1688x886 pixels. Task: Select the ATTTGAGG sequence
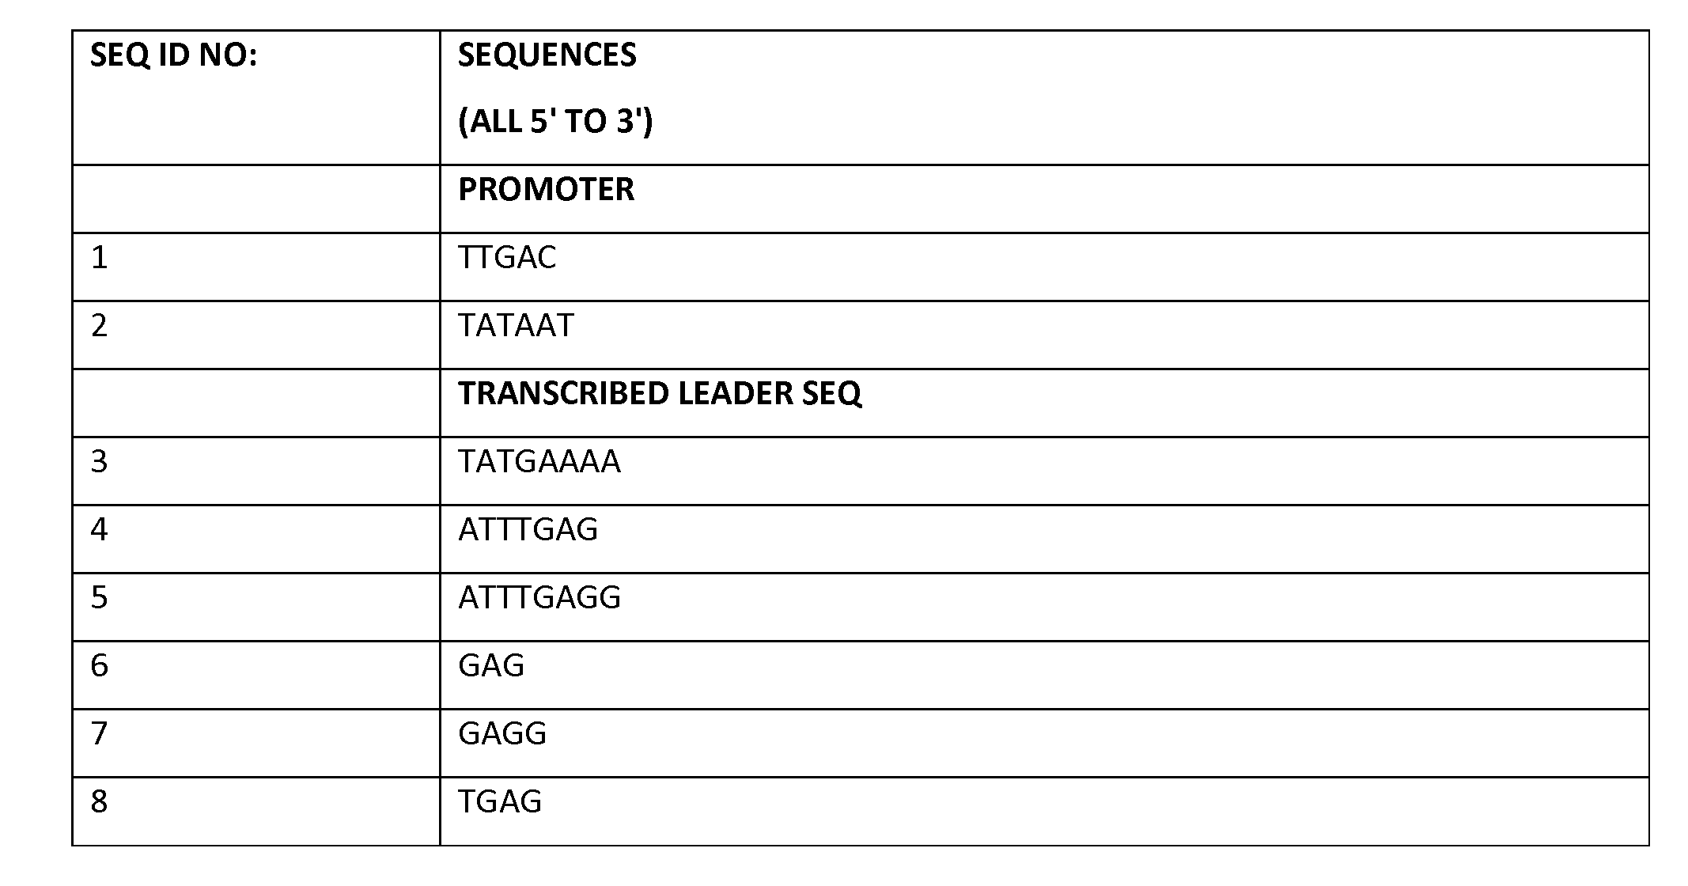[x=539, y=598]
